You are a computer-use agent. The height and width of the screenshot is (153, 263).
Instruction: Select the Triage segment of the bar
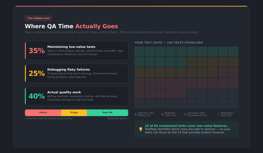point(74,113)
